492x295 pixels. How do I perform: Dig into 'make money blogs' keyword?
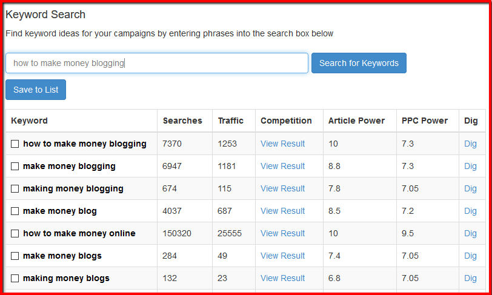(x=470, y=256)
